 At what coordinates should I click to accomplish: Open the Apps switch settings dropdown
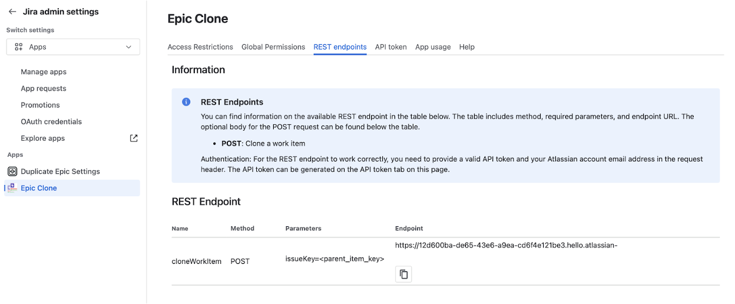pyautogui.click(x=73, y=47)
